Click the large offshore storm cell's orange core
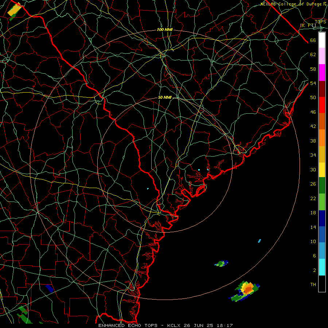The height and width of the screenshot is (328, 328). 248,290
